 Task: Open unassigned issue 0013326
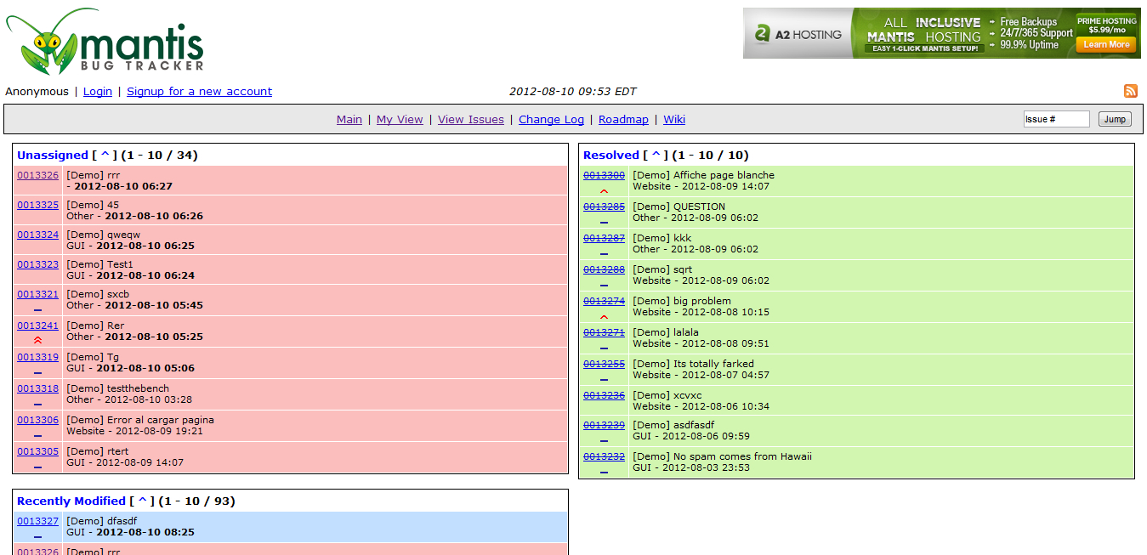[x=38, y=175]
